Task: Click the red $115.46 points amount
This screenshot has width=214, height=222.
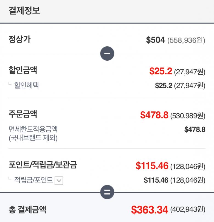Action: tap(152, 166)
